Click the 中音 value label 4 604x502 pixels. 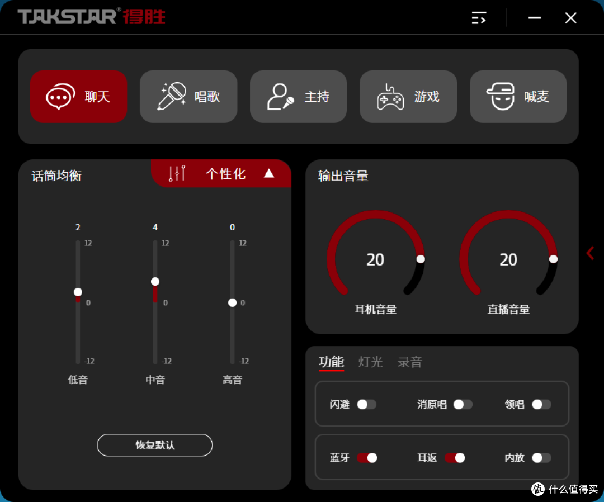point(155,227)
